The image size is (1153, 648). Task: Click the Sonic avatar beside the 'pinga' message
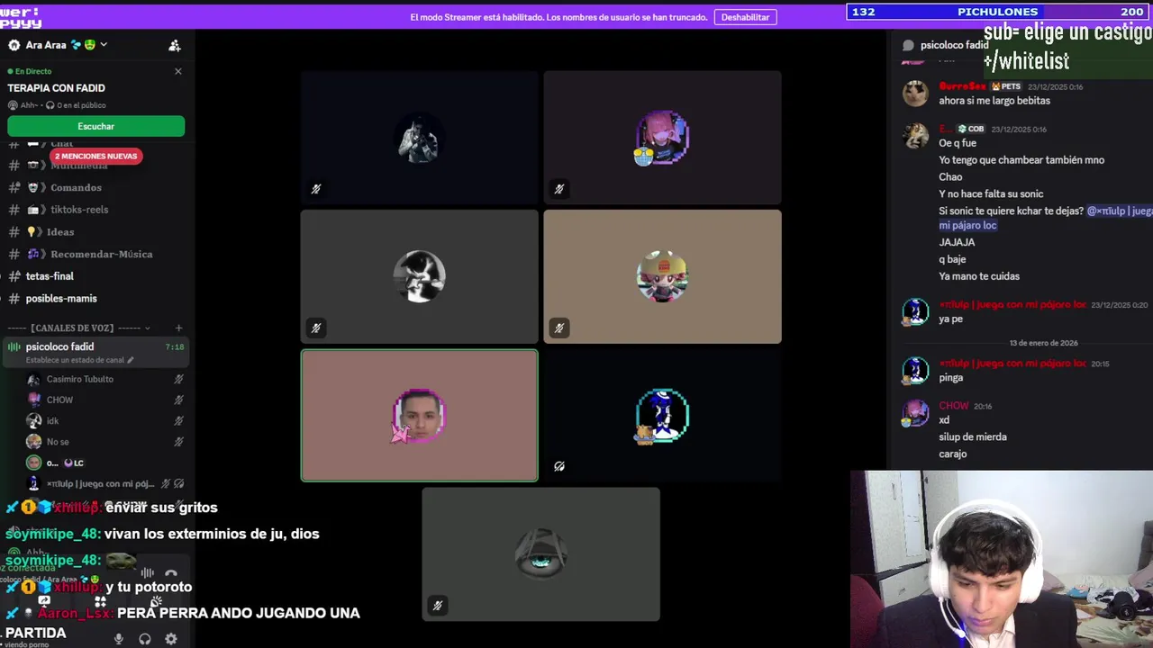coord(915,371)
